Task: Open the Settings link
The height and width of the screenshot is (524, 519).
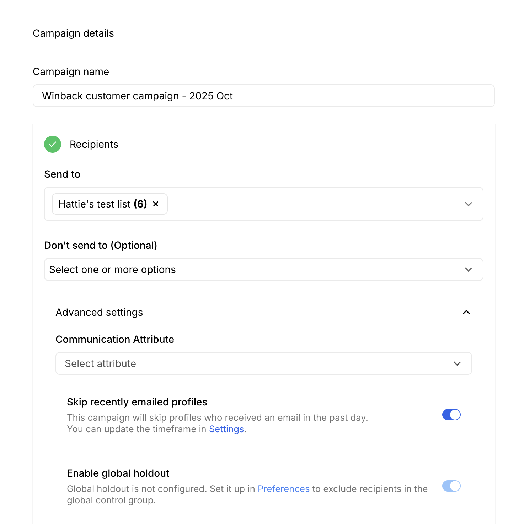Action: [226, 429]
